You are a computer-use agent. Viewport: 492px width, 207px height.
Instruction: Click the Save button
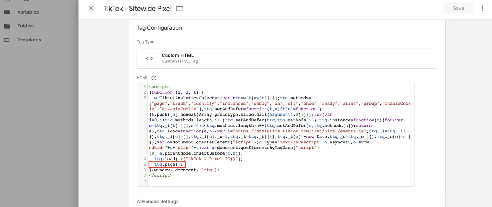tap(458, 8)
